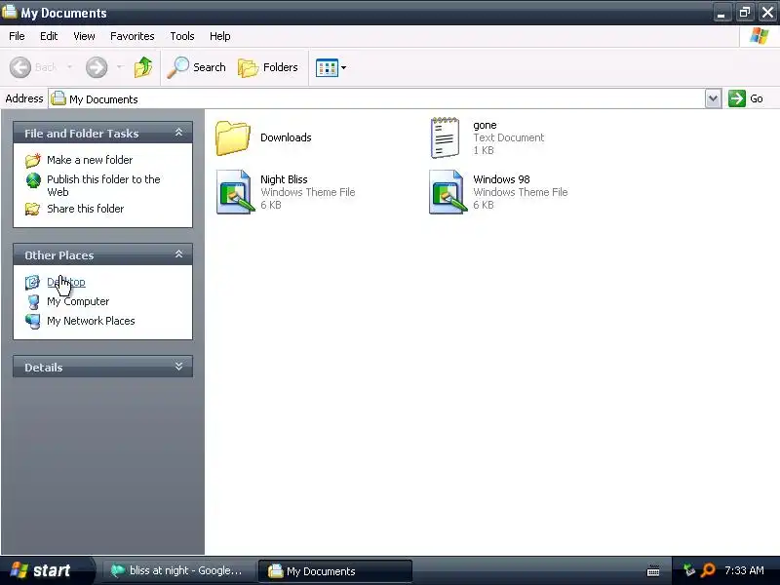This screenshot has width=780, height=585.
Task: Open the View menu
Action: (x=84, y=36)
